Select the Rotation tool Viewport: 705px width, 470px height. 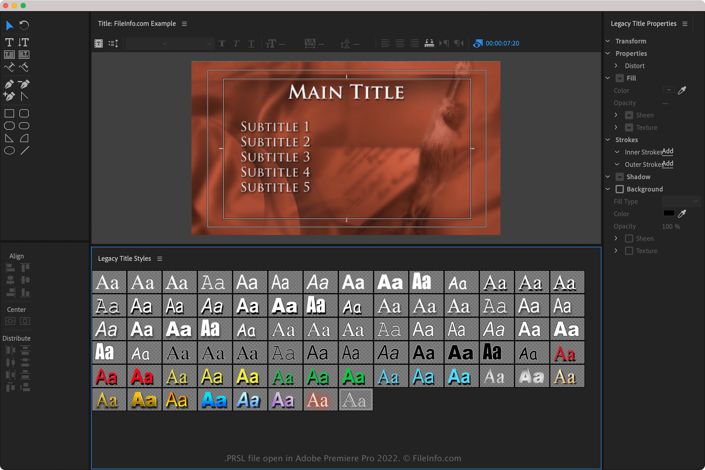coord(24,25)
